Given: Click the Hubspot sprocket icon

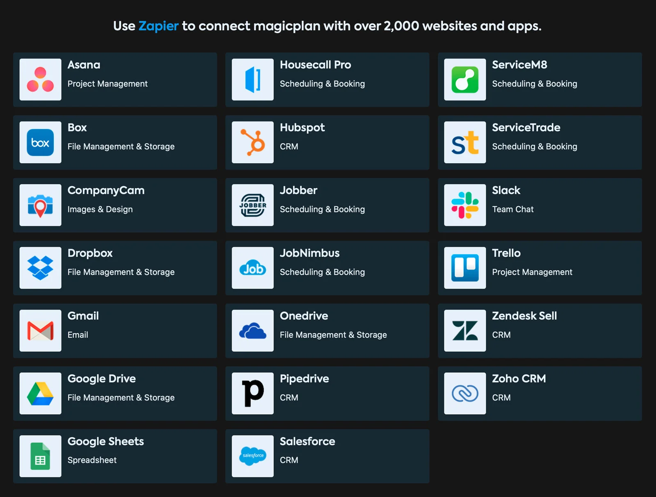Looking at the screenshot, I should click(253, 142).
